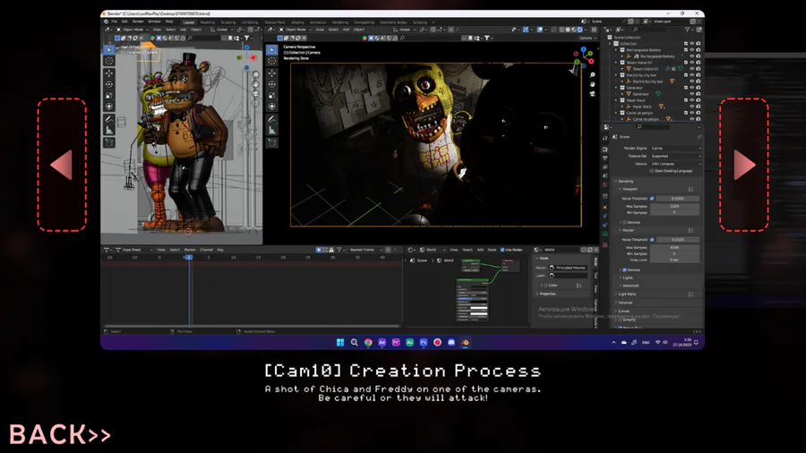Screen dimensions: 806x453
Task: Open Chrome from the Windows taskbar
Action: point(368,343)
